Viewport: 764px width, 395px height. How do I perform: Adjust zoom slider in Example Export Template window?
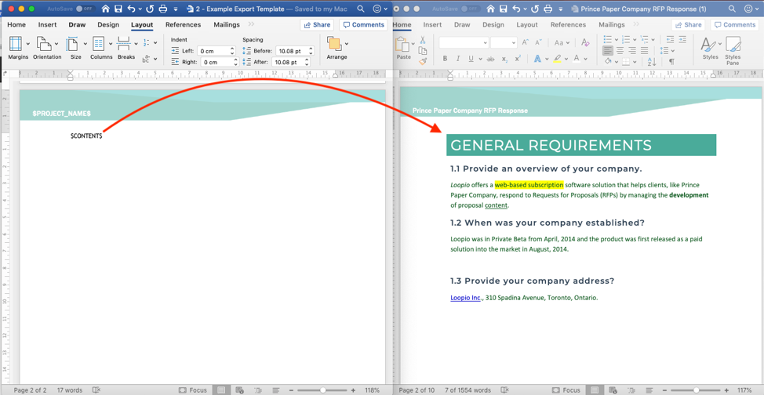point(322,390)
